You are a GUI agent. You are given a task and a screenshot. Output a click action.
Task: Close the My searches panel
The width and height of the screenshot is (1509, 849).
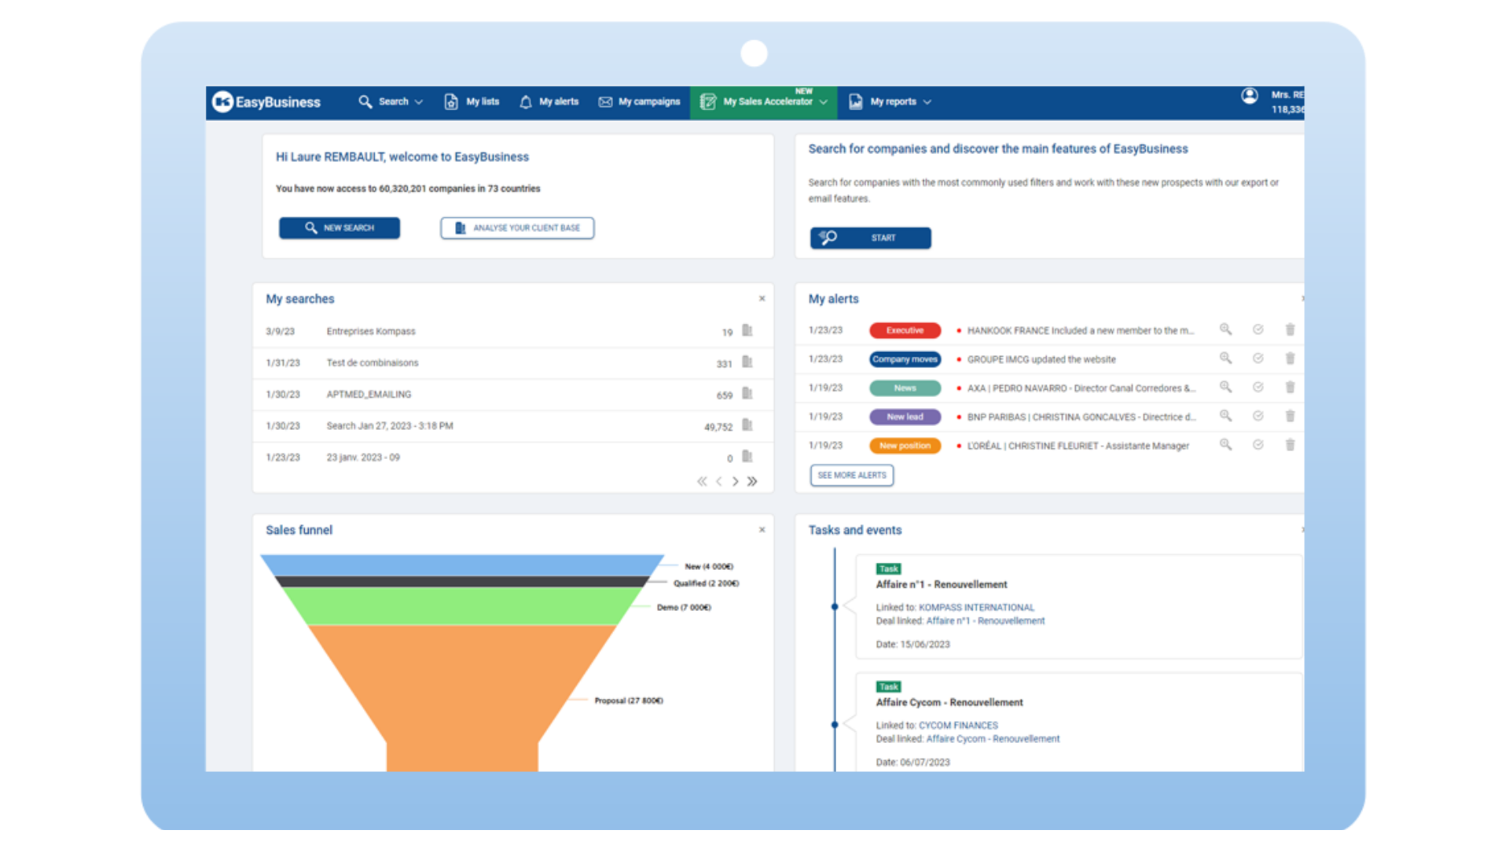coord(762,299)
